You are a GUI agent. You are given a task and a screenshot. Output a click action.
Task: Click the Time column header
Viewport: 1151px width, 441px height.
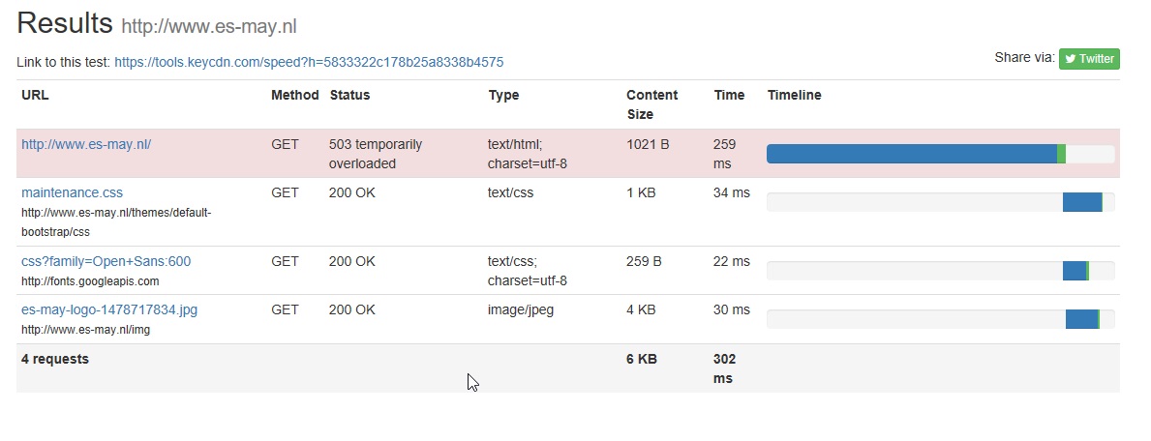729,95
